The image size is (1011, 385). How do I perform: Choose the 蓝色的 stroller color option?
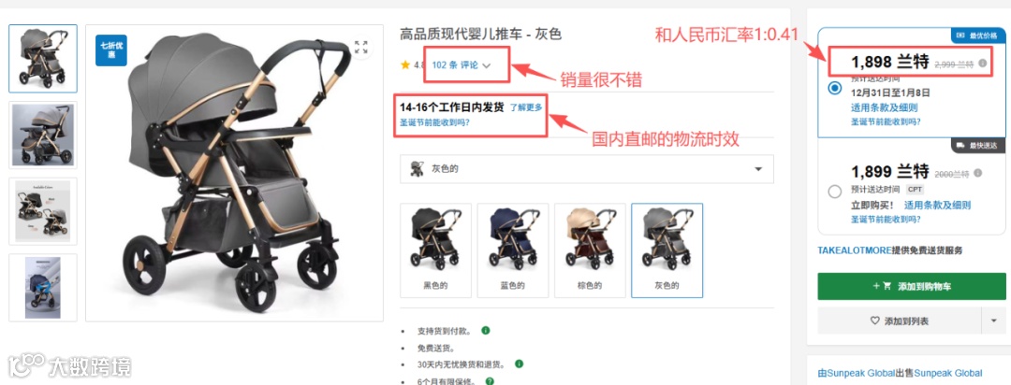[x=513, y=250]
